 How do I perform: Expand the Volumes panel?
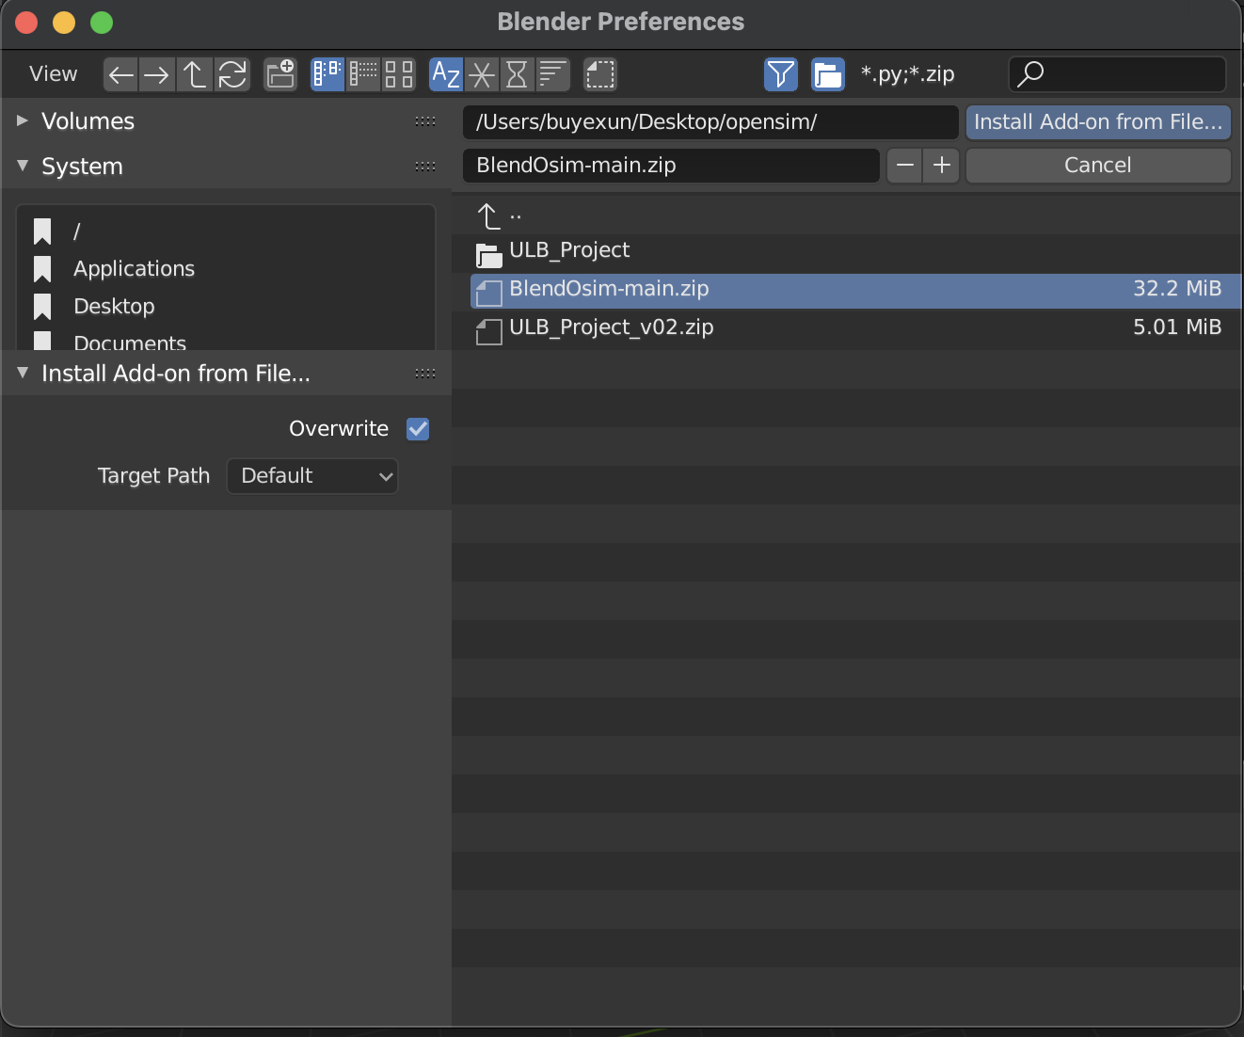[x=23, y=121]
